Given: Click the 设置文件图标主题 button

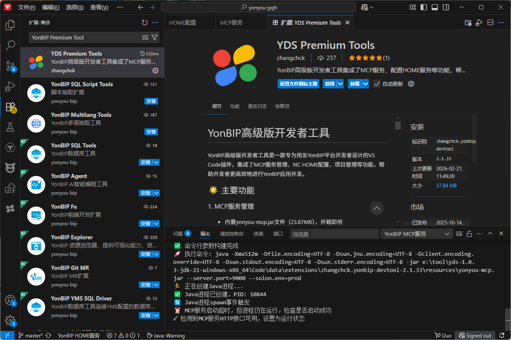Looking at the screenshot, I should click(x=299, y=84).
